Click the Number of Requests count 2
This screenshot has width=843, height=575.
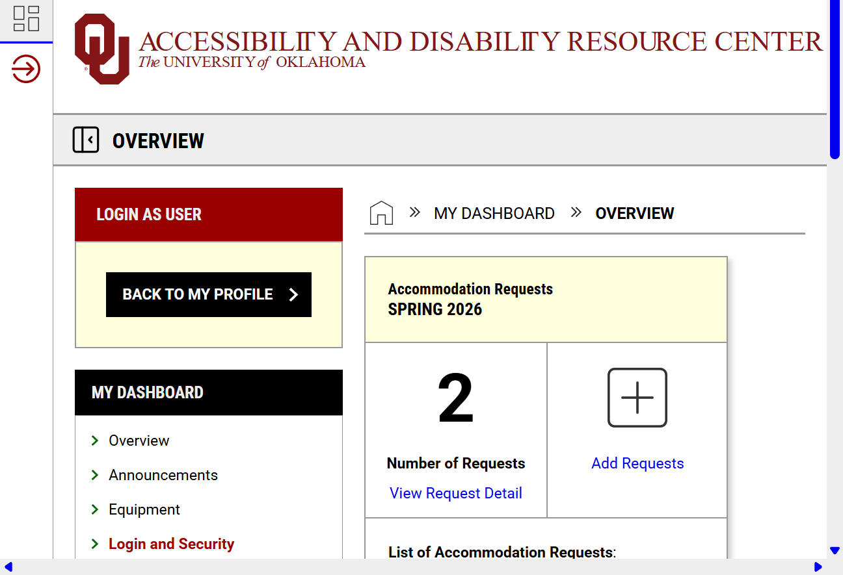(x=455, y=399)
